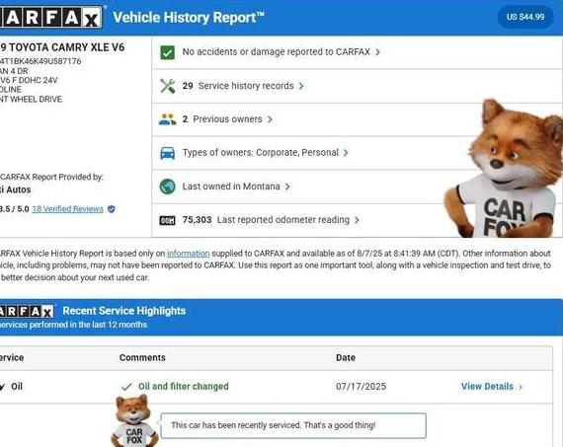Click the View Details chevron for Oil
The width and height of the screenshot is (563, 447).
coord(521,387)
